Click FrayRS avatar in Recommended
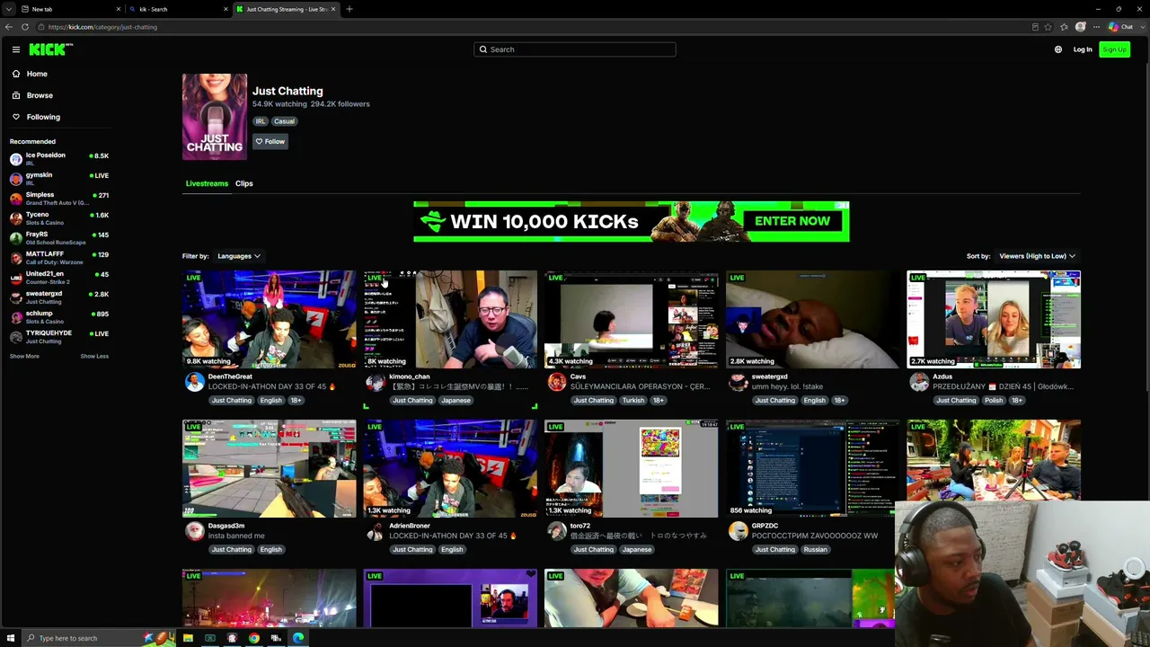This screenshot has width=1150, height=647. (16, 238)
